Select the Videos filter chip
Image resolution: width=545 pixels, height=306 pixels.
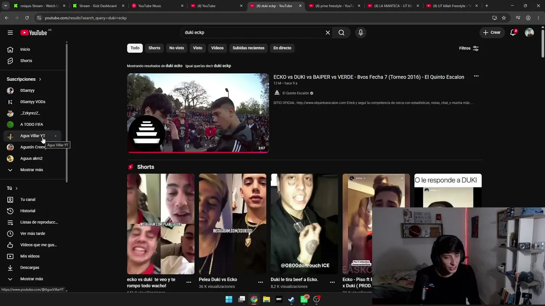coord(217,48)
